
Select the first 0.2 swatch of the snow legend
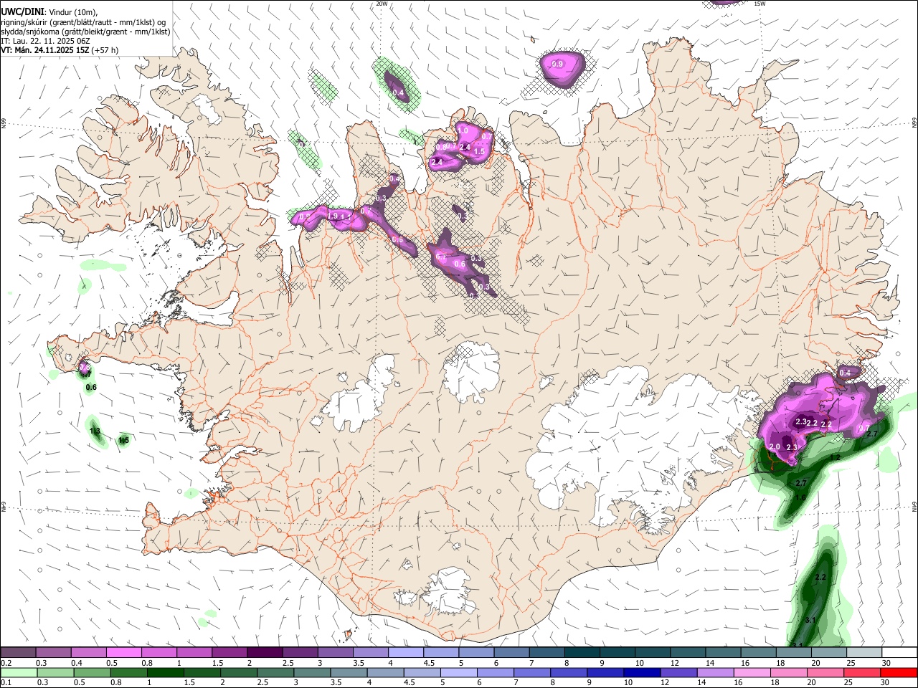coord(18,653)
